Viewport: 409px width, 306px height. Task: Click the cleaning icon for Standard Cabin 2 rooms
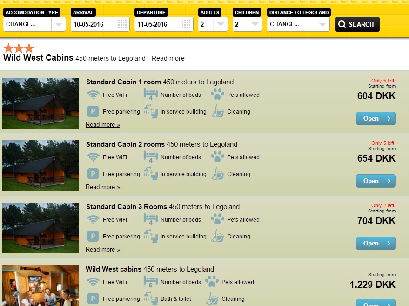click(217, 174)
